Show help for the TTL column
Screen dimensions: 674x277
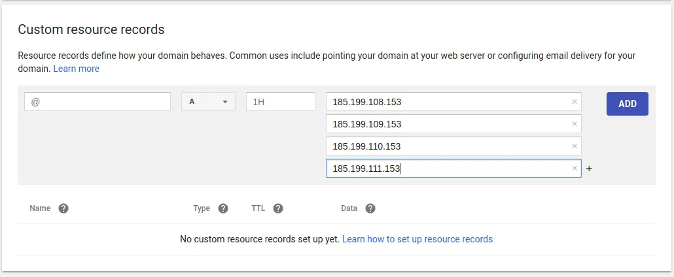tap(278, 208)
